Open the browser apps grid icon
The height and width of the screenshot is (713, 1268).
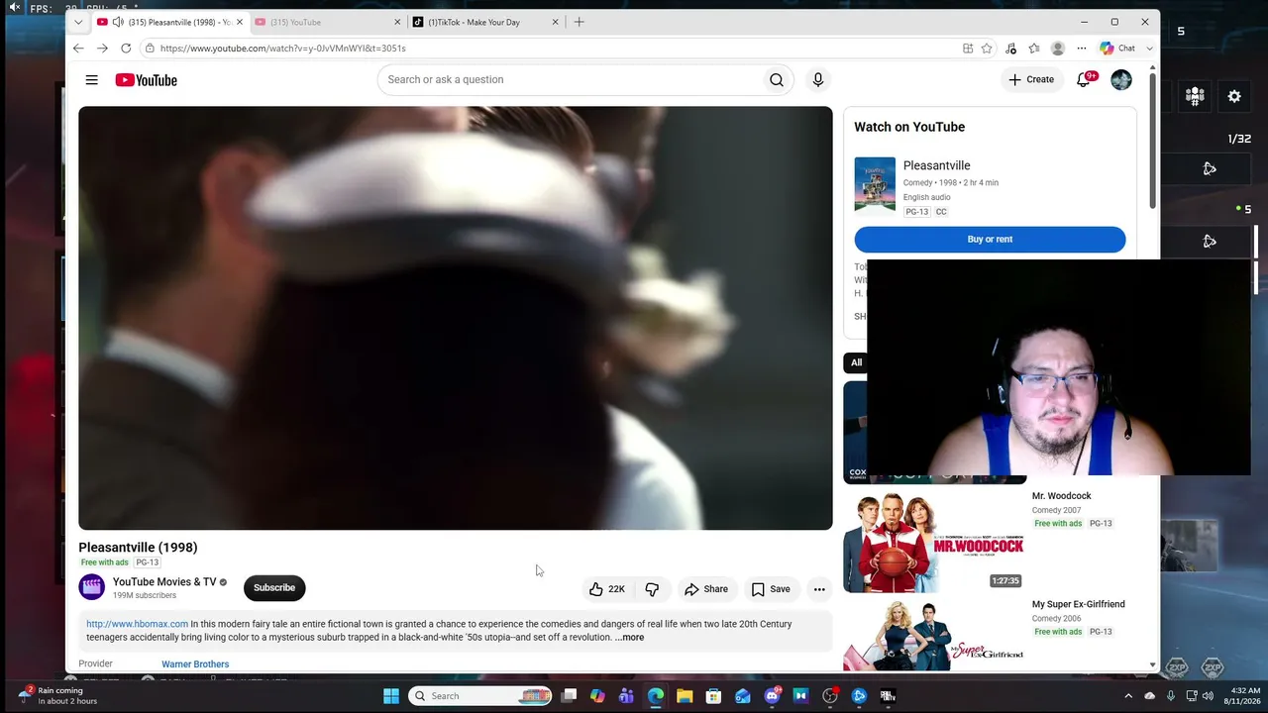click(x=968, y=48)
